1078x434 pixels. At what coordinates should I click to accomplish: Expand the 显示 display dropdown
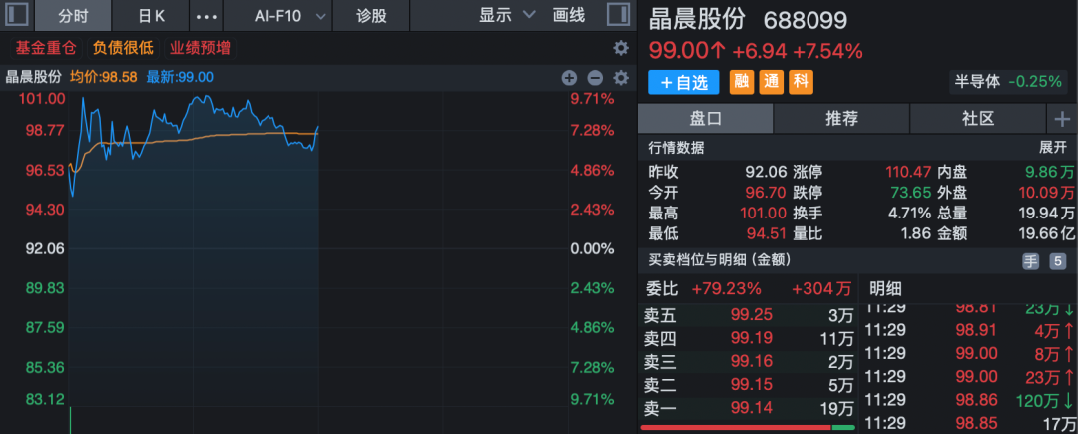point(507,15)
